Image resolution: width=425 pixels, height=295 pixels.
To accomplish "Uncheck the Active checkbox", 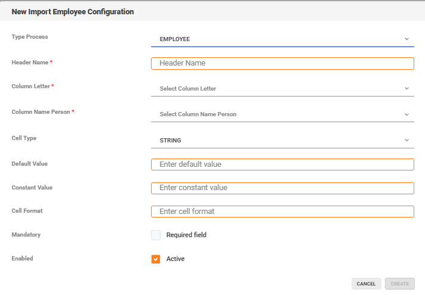I will (156, 259).
